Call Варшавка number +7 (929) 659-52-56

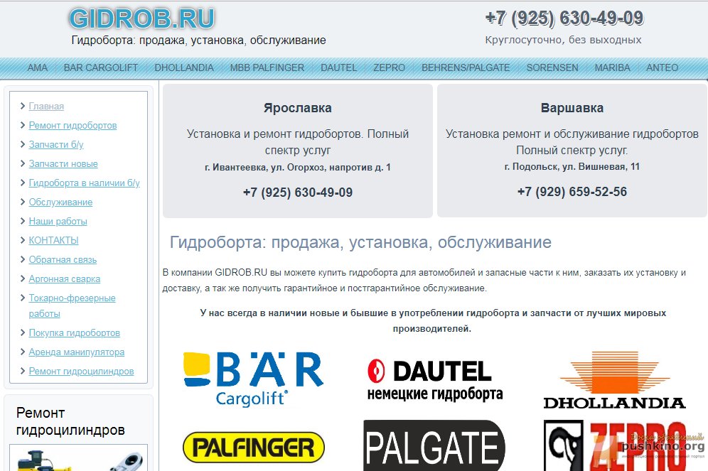(572, 192)
